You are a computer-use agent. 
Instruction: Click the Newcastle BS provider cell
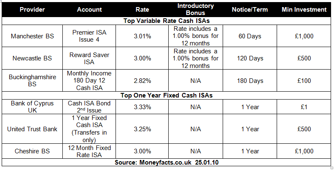[31, 58]
